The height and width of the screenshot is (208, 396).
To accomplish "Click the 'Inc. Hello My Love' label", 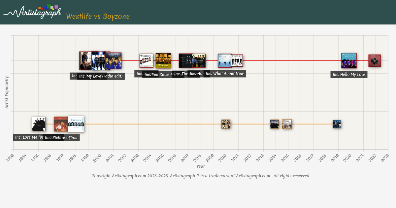I will tap(349, 75).
